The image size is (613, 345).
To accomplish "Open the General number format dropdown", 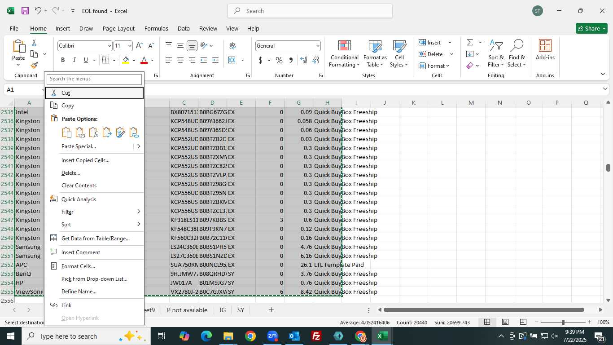I will coord(318,46).
